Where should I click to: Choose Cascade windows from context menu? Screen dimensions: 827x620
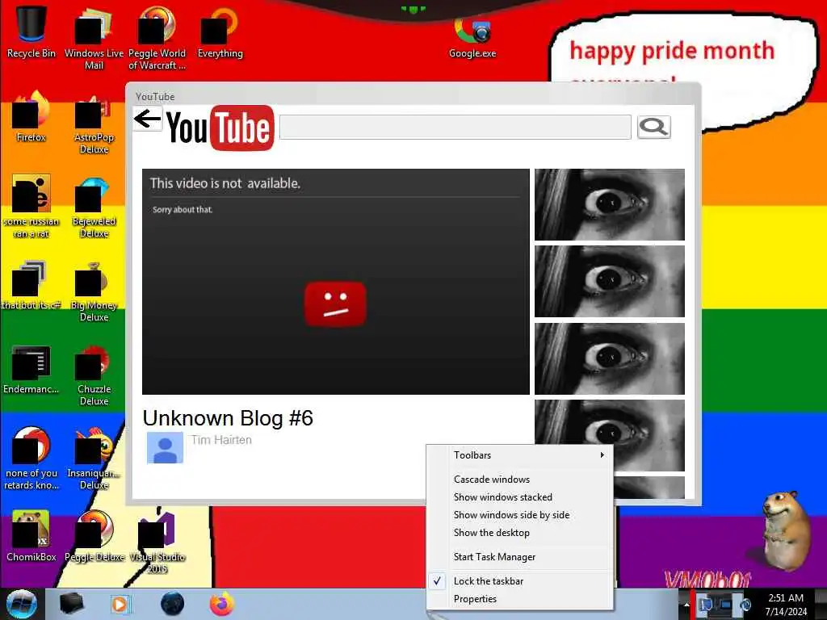point(519,480)
